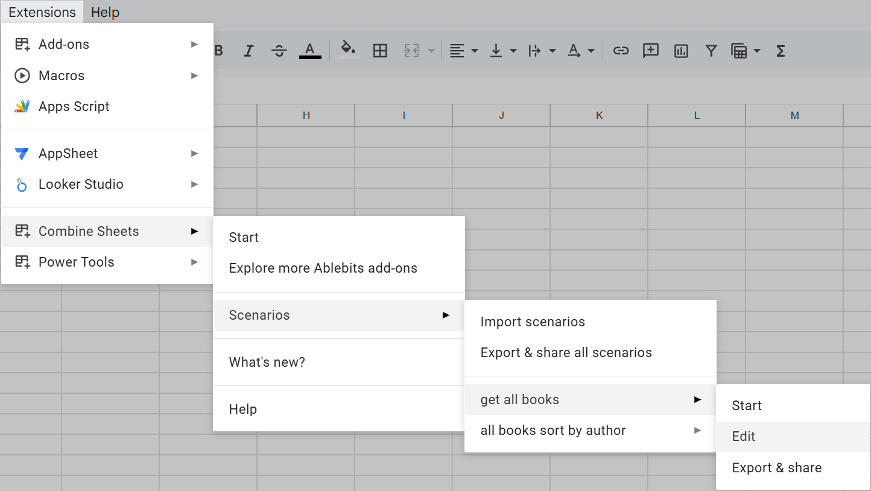This screenshot has width=871, height=491.
Task: Click the create filter icon
Action: click(711, 51)
